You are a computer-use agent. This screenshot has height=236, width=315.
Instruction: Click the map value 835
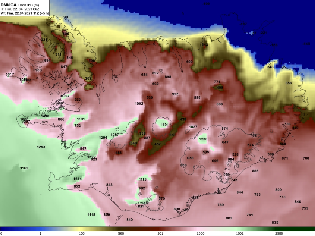click(x=275, y=222)
